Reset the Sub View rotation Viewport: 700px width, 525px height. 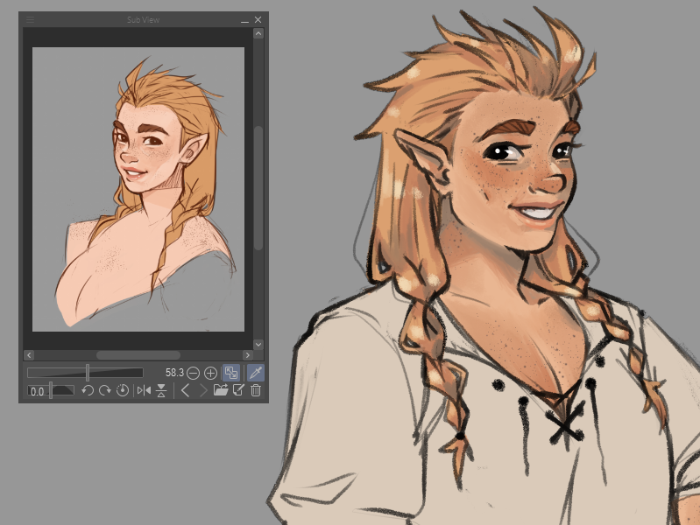tap(122, 390)
